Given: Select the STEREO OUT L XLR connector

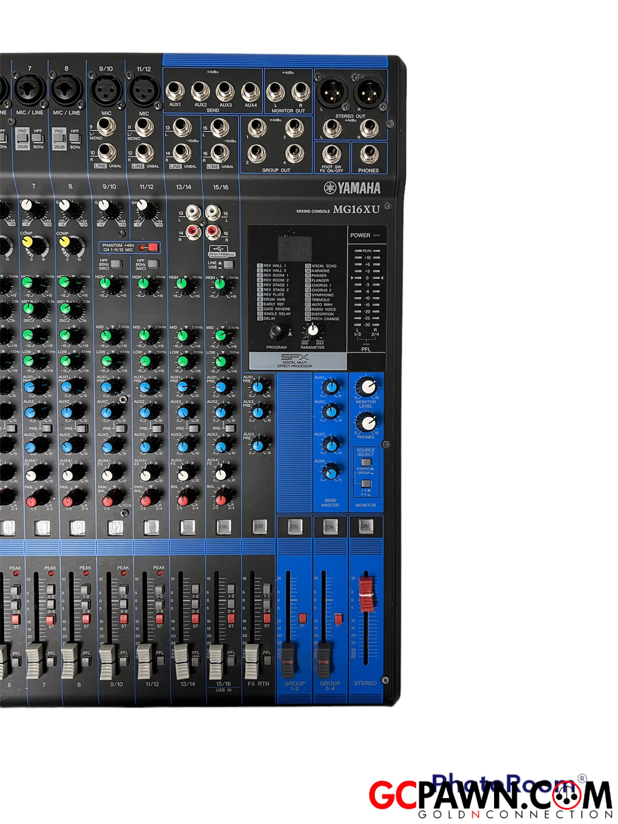Looking at the screenshot, I should click(x=332, y=93).
